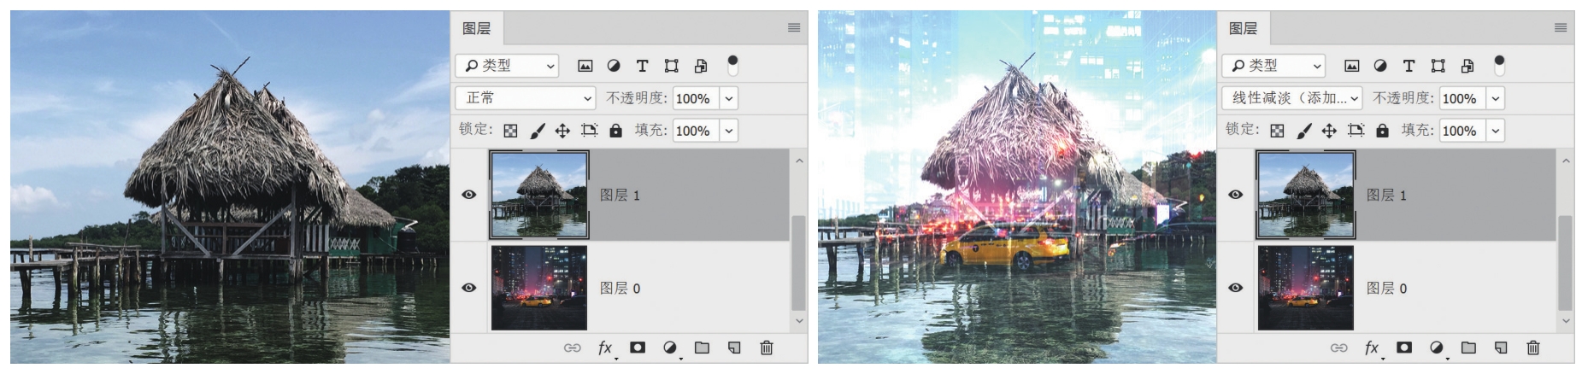The image size is (1582, 374).
Task: Click type layer filter icon in left panel
Action: pos(642,66)
